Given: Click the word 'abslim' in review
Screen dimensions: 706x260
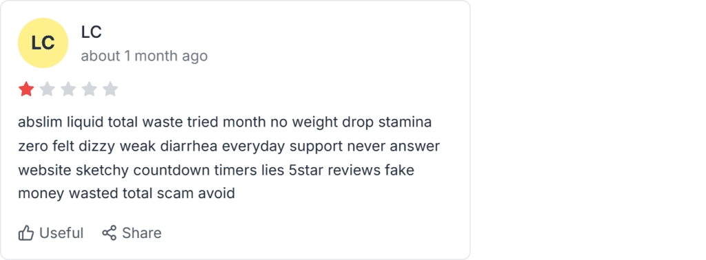Looking at the screenshot, I should tap(40, 122).
